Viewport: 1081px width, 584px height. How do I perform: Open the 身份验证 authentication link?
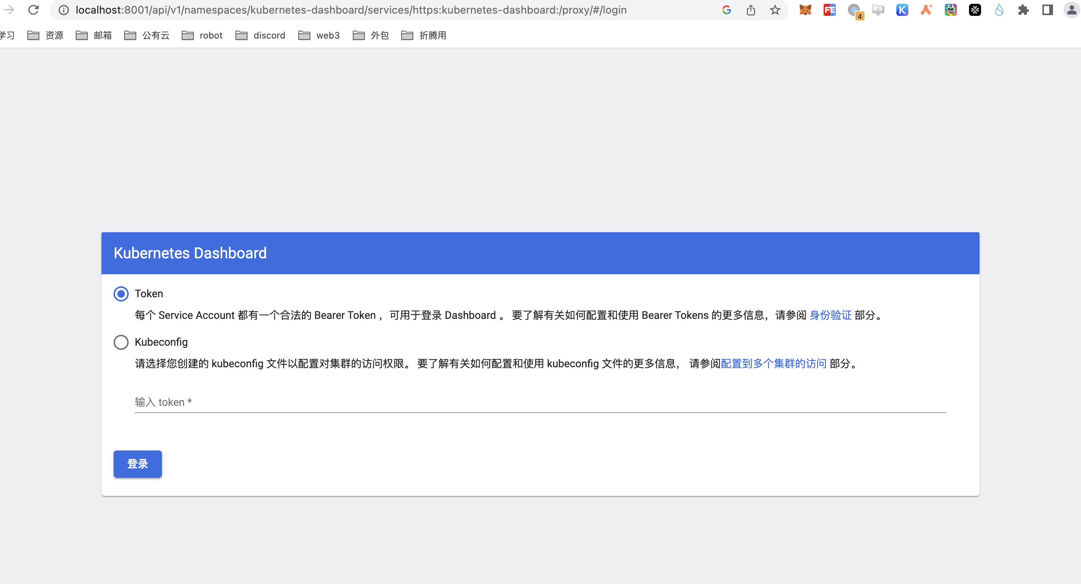[830, 315]
